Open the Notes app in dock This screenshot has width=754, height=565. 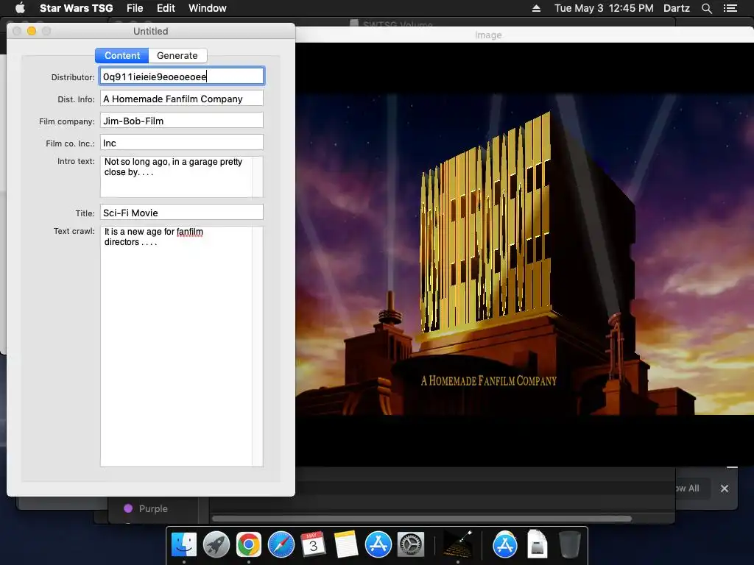tap(346, 545)
